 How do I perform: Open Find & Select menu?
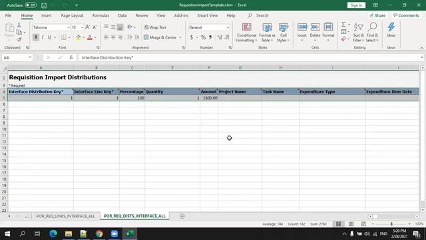(372, 33)
